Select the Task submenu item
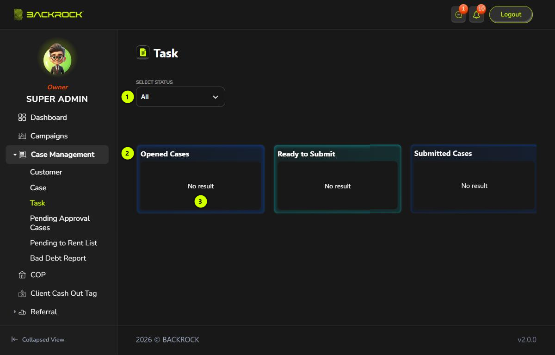This screenshot has width=555, height=355. (38, 203)
